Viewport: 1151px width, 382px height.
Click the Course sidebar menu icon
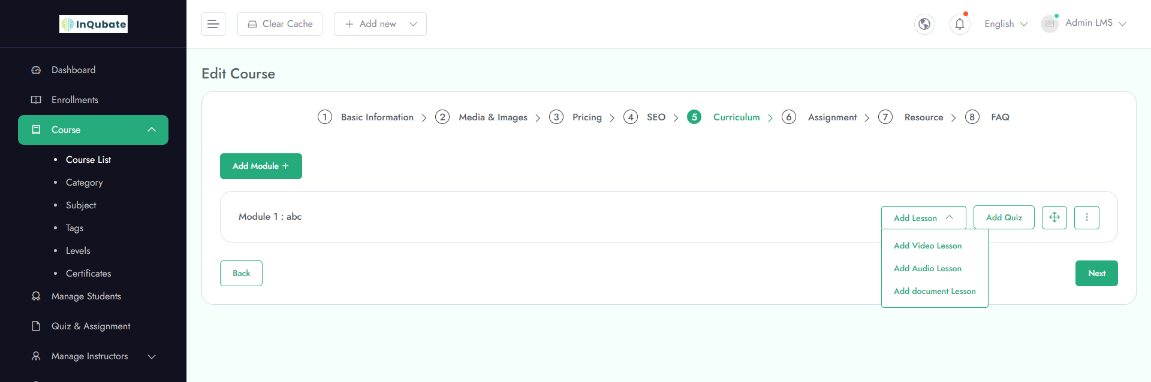(x=36, y=130)
